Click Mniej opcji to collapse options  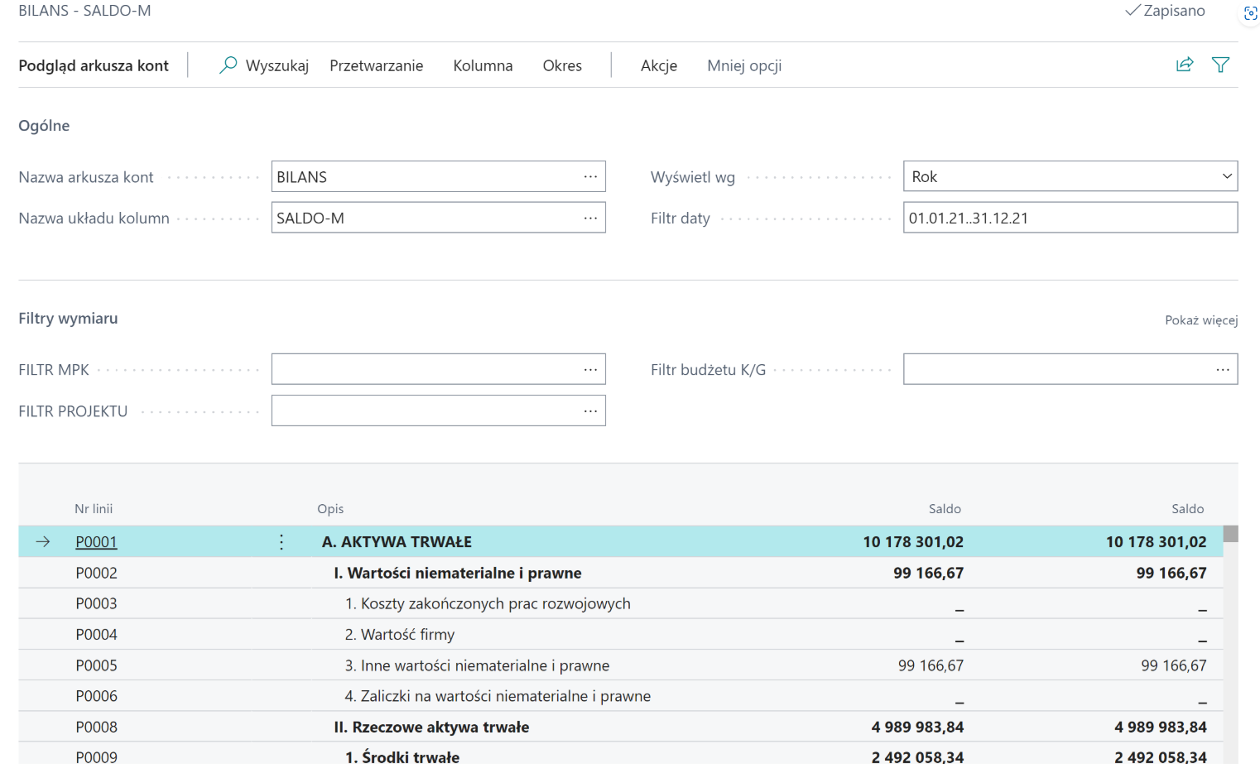[x=744, y=65]
